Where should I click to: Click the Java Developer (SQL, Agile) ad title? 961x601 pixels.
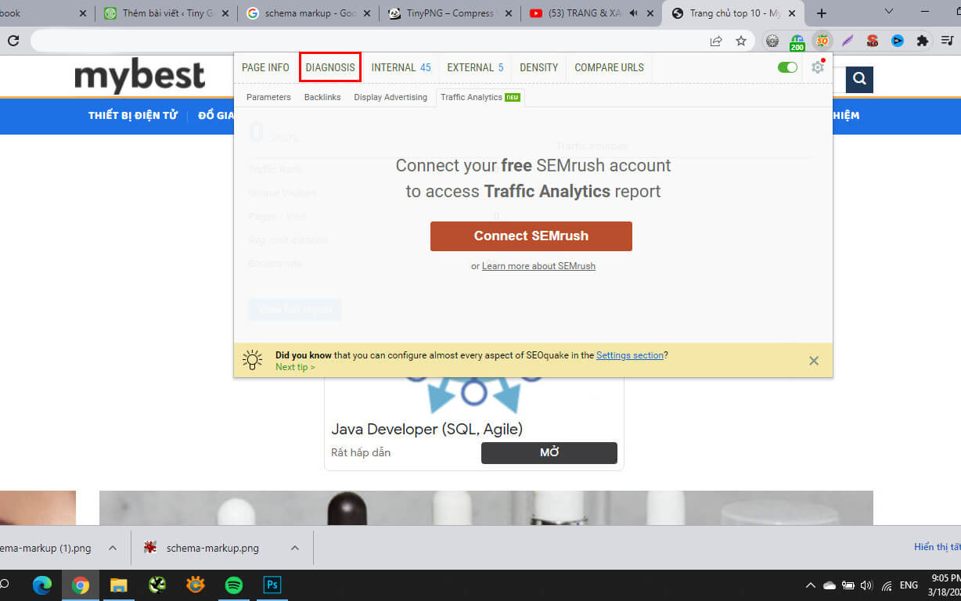point(427,430)
